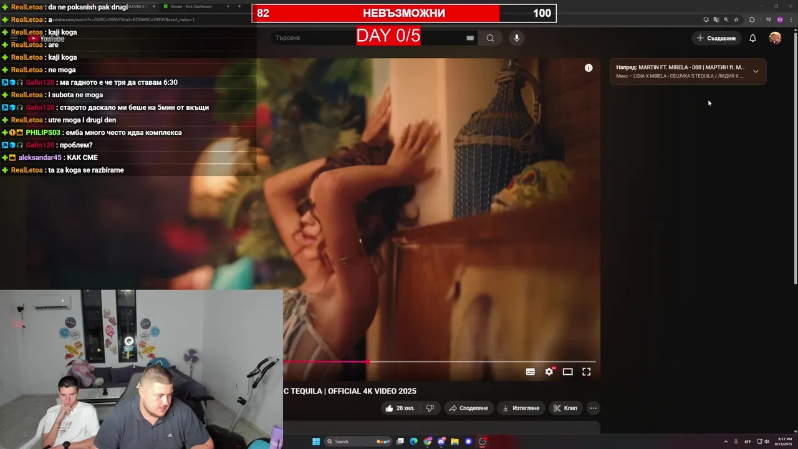Image resolution: width=798 pixels, height=449 pixels.
Task: Click the Създаване create button
Action: [716, 38]
